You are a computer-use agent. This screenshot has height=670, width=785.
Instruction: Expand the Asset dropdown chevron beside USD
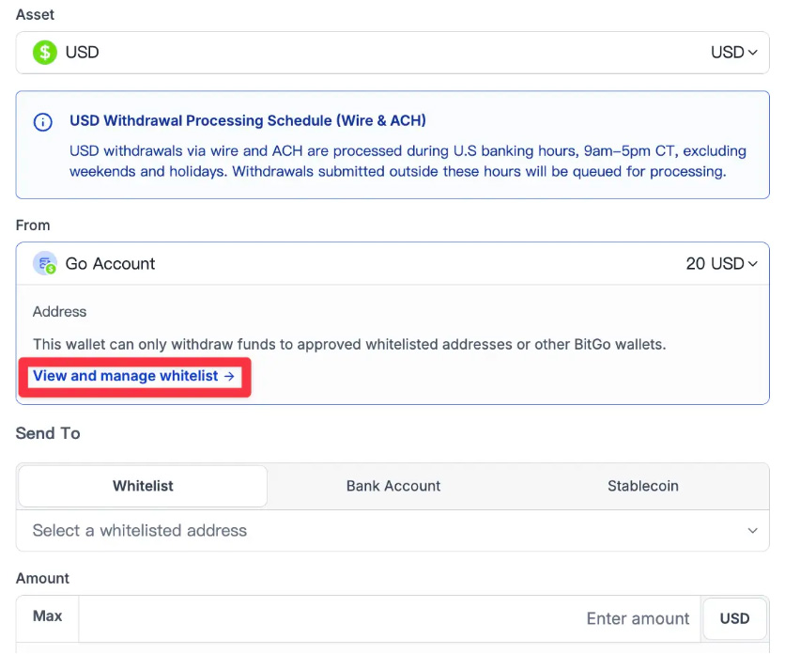point(752,53)
